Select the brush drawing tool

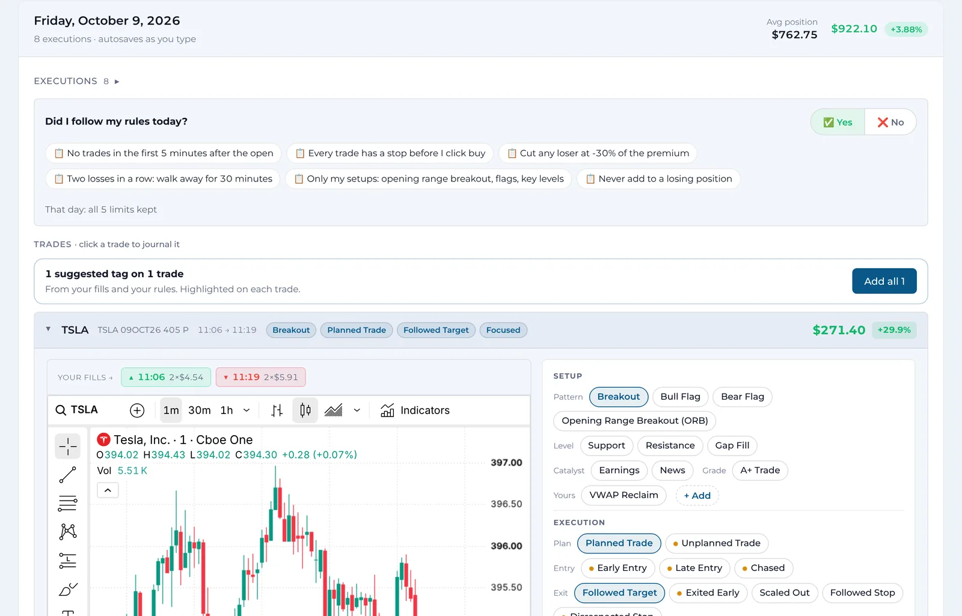[x=68, y=589]
